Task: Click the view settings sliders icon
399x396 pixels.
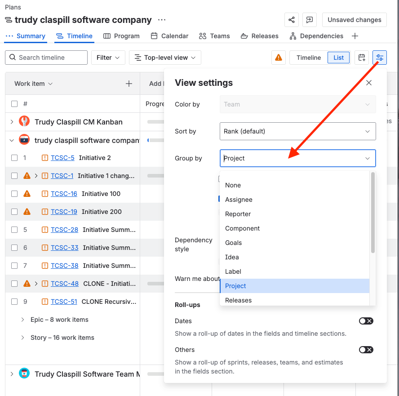Action: point(380,58)
